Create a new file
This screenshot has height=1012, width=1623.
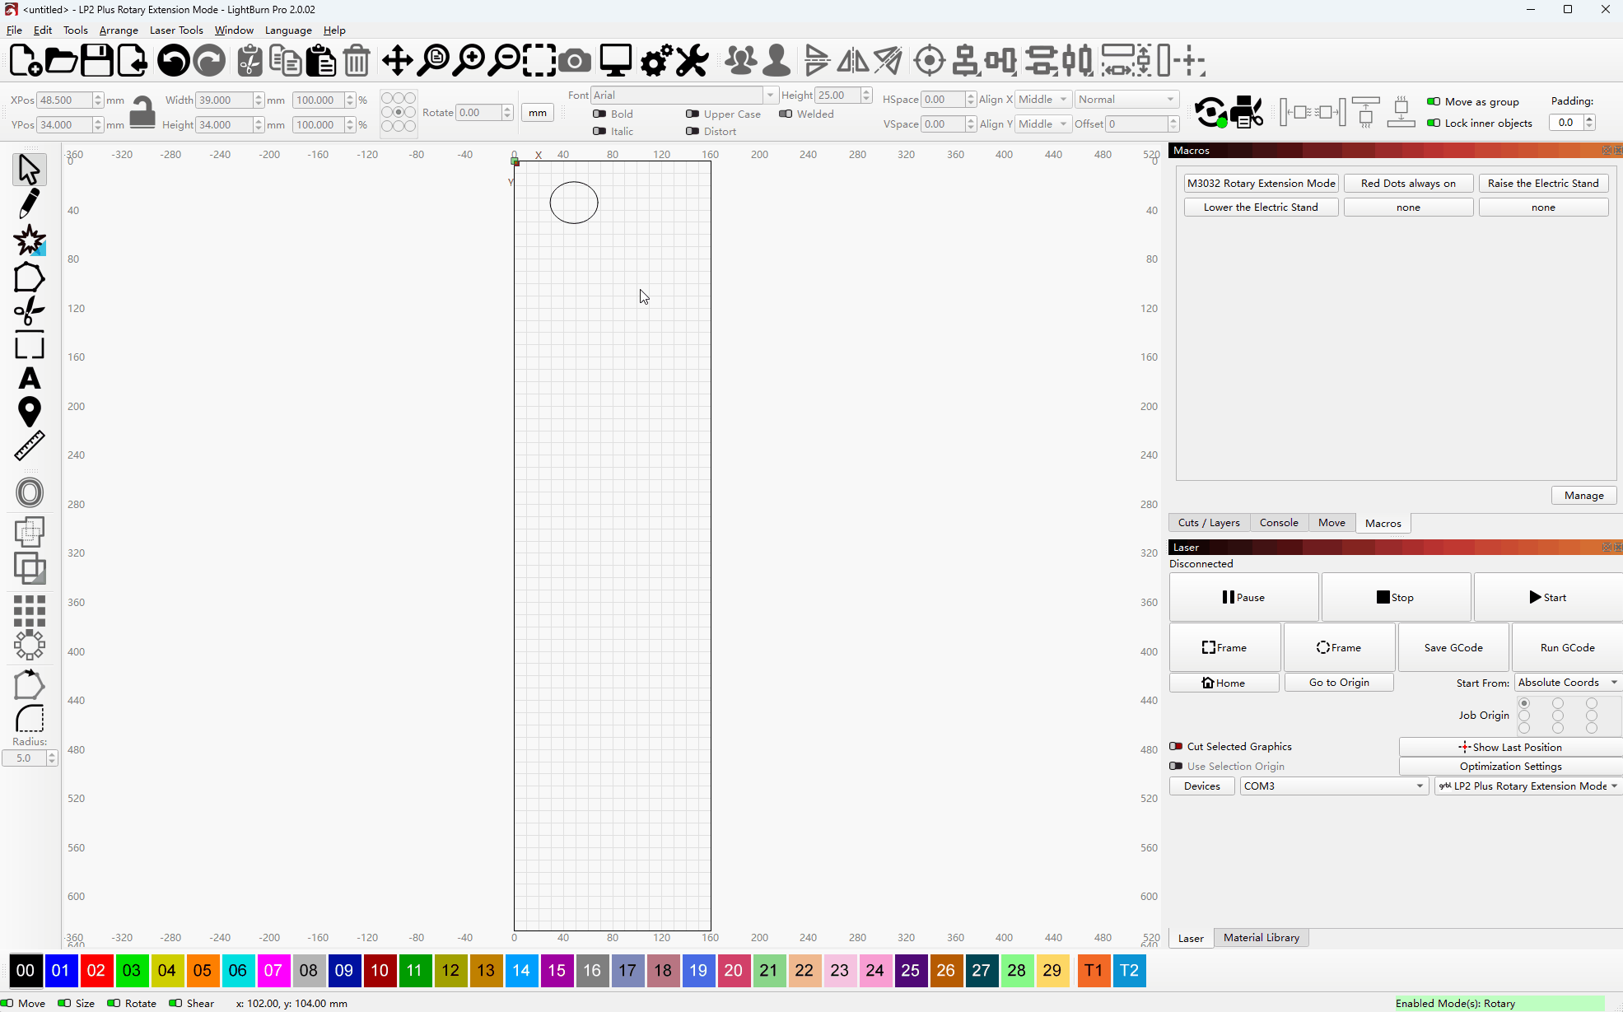25,61
